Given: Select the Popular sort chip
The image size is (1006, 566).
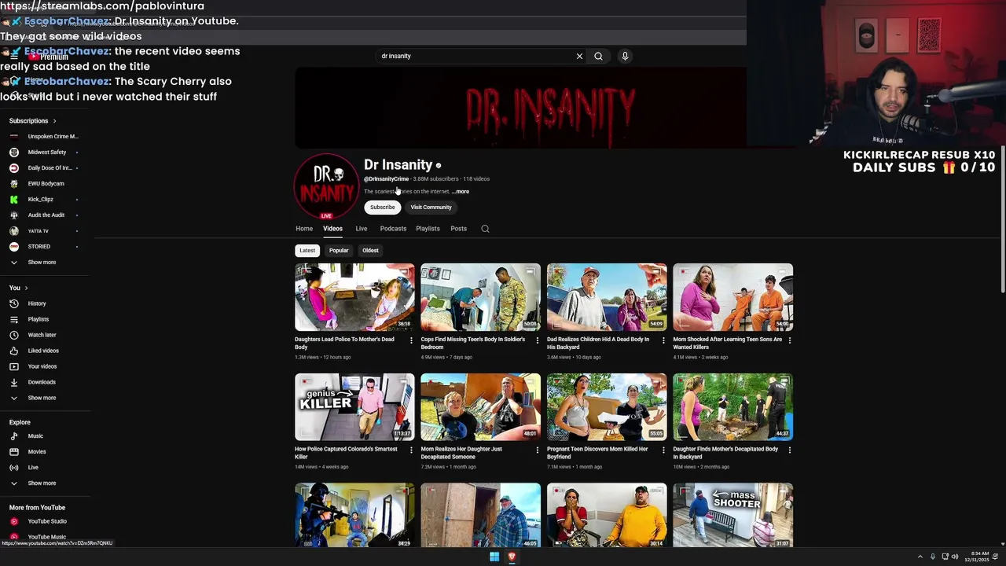Looking at the screenshot, I should coord(339,251).
